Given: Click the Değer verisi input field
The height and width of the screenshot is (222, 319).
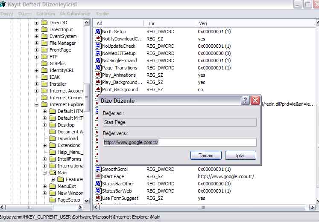Looking at the screenshot, I should pos(180,142).
